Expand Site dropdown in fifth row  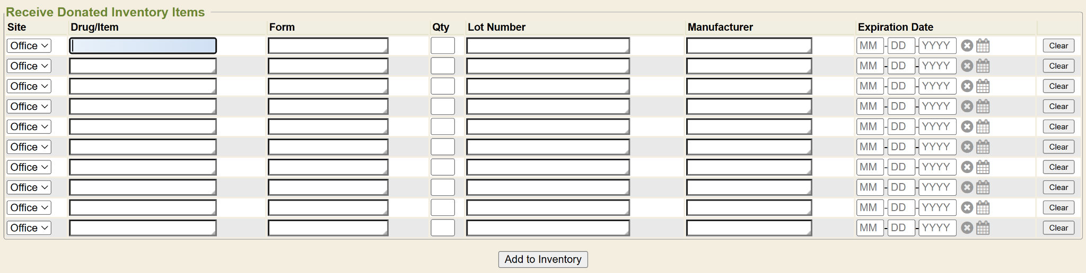click(x=29, y=127)
